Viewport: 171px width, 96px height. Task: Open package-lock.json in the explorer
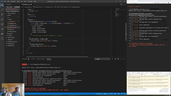pyautogui.click(x=12, y=42)
